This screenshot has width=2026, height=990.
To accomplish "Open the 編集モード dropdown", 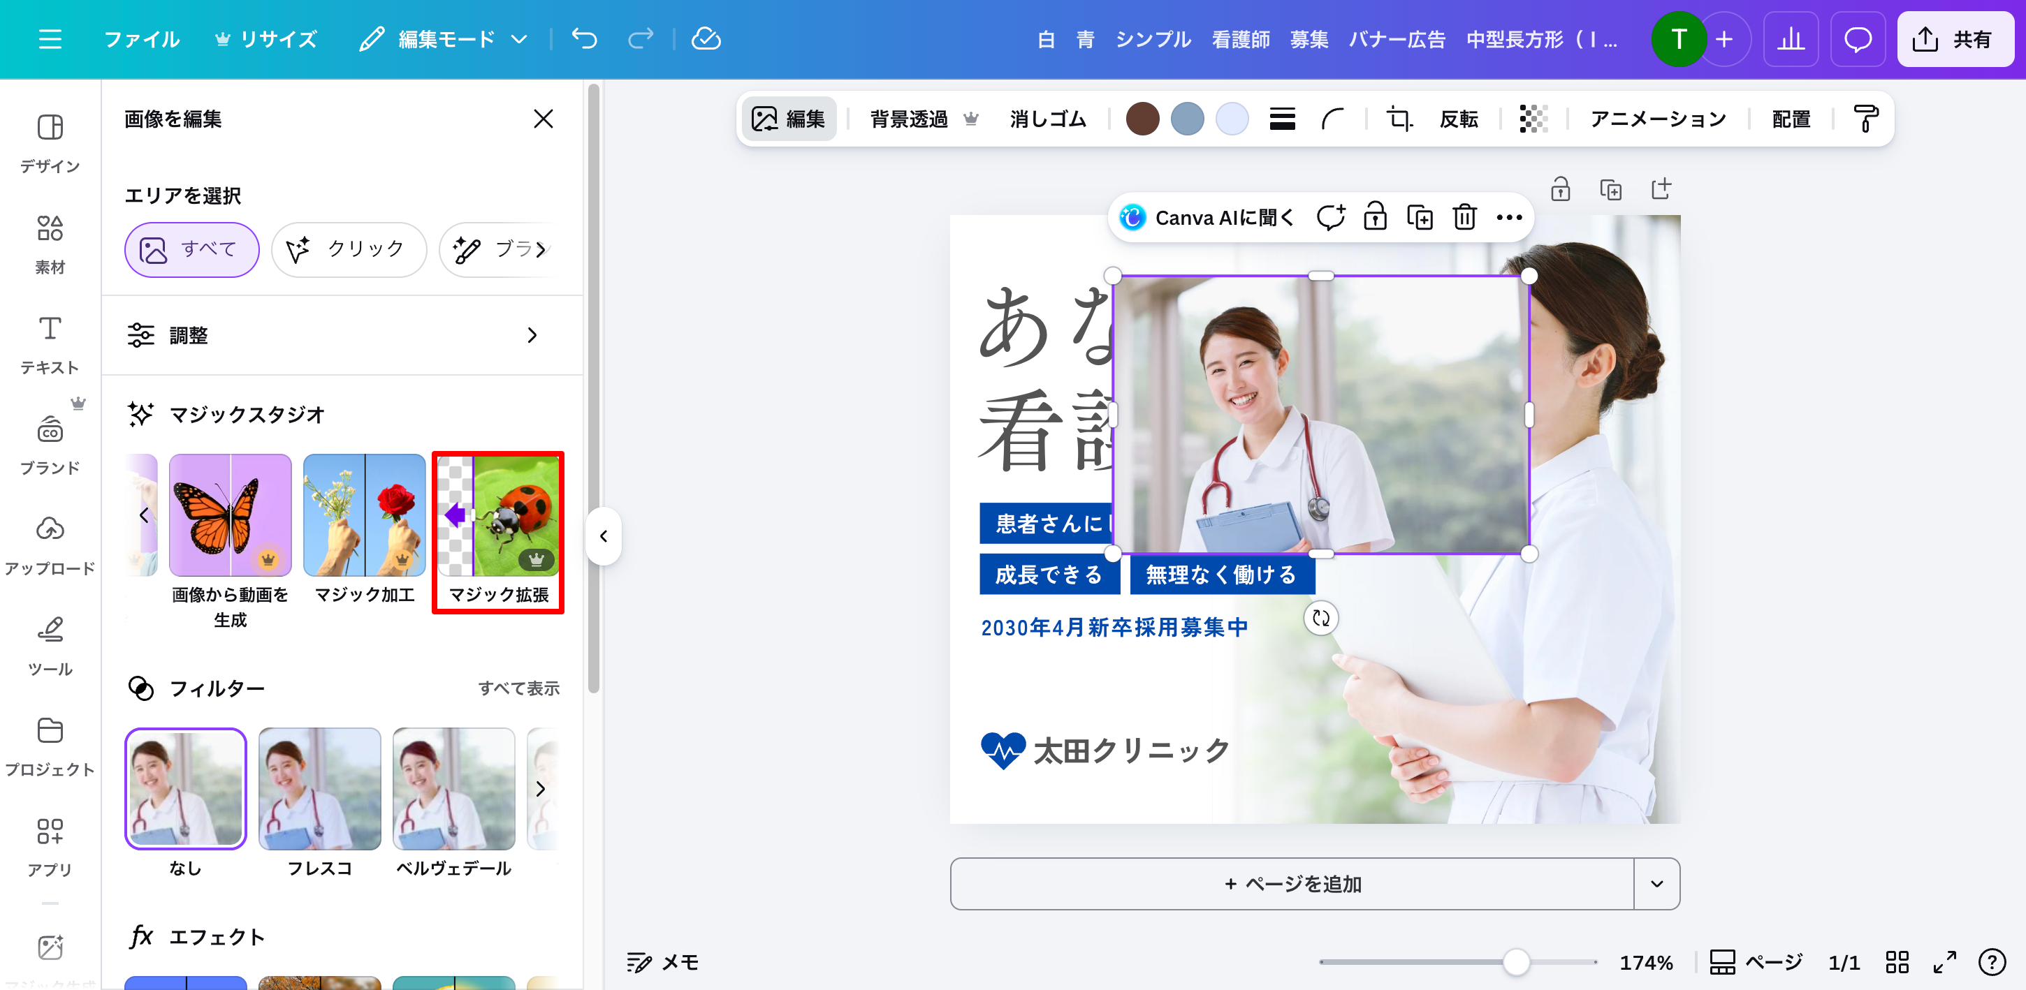I will pyautogui.click(x=444, y=39).
